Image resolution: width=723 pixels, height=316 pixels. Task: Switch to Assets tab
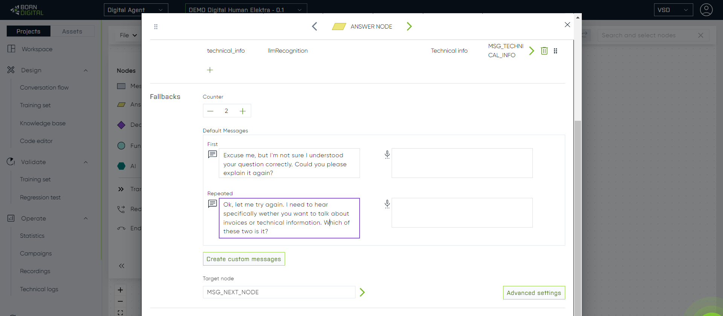pyautogui.click(x=72, y=31)
